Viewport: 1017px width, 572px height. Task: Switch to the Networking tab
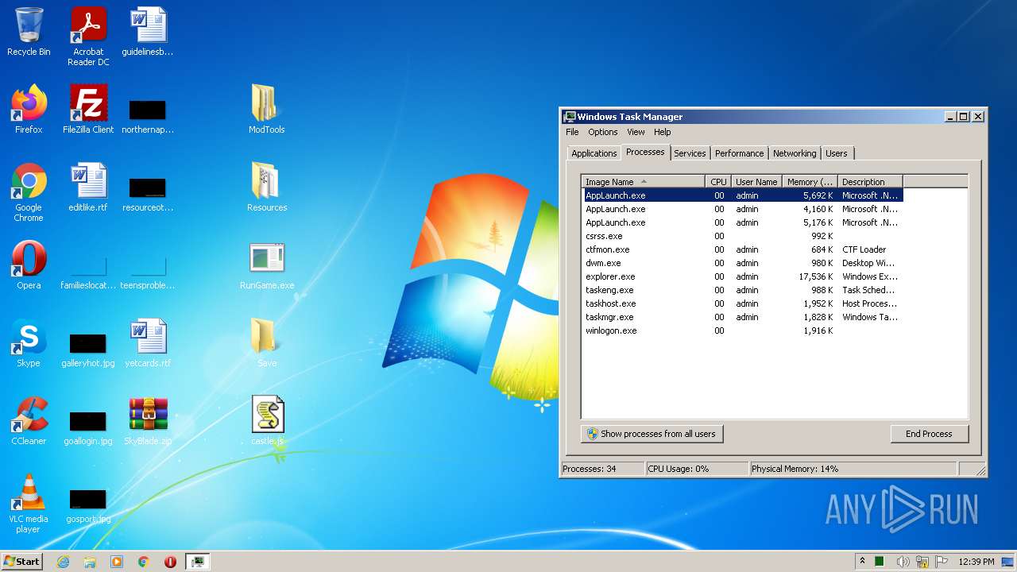[x=795, y=153]
